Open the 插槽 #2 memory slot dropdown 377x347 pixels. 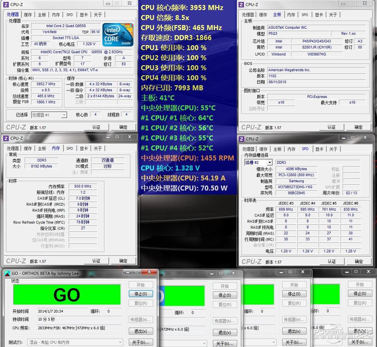258,163
